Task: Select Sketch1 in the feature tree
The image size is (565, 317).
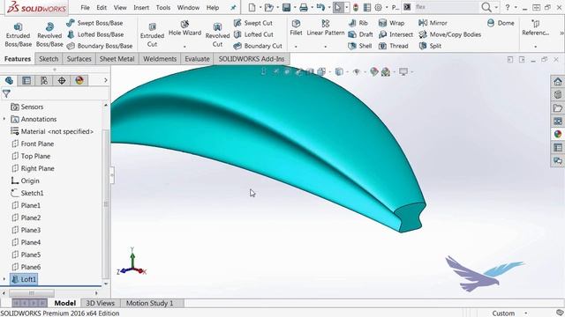Action: (x=27, y=193)
